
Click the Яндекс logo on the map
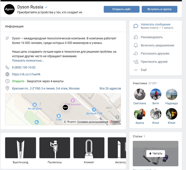pyautogui.click(x=115, y=122)
